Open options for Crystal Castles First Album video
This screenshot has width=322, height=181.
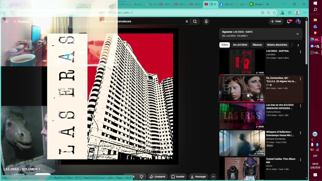(x=300, y=160)
